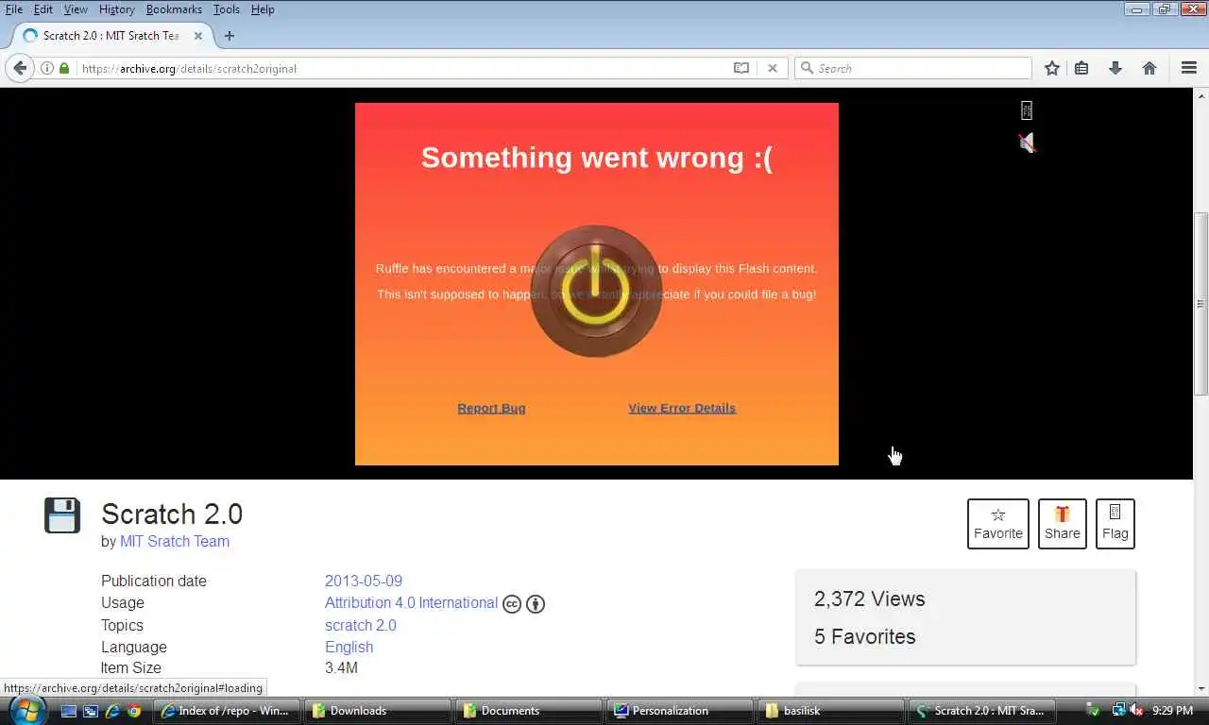Screen dimensions: 1209x725
Task: Switch to basilisk taskbar window
Action: [x=832, y=711]
